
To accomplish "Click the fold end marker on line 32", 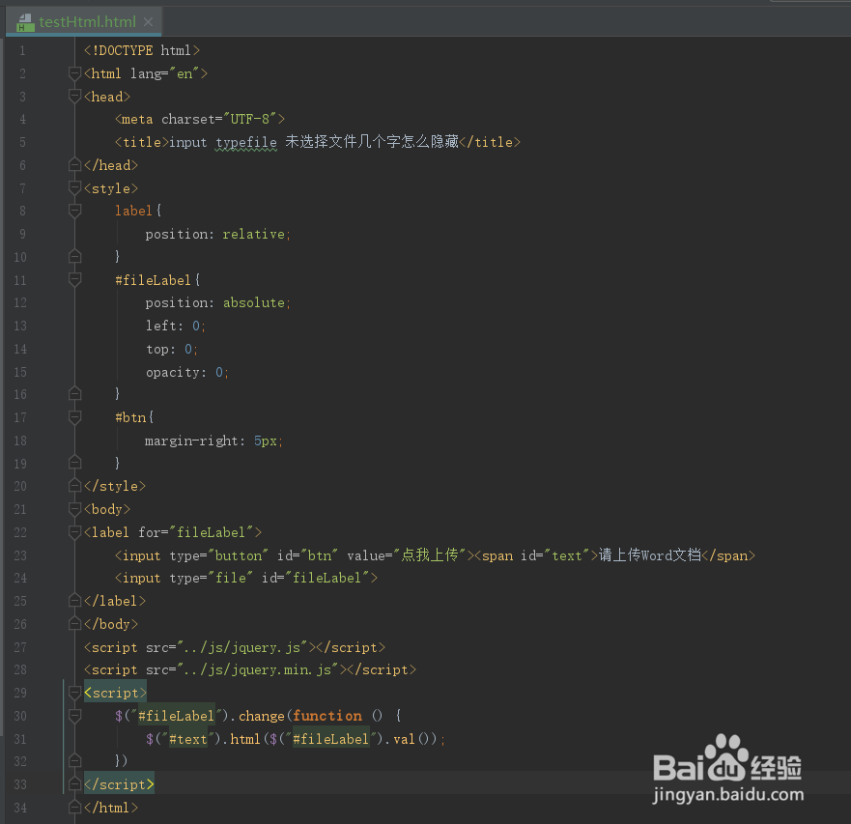I will coord(75,761).
